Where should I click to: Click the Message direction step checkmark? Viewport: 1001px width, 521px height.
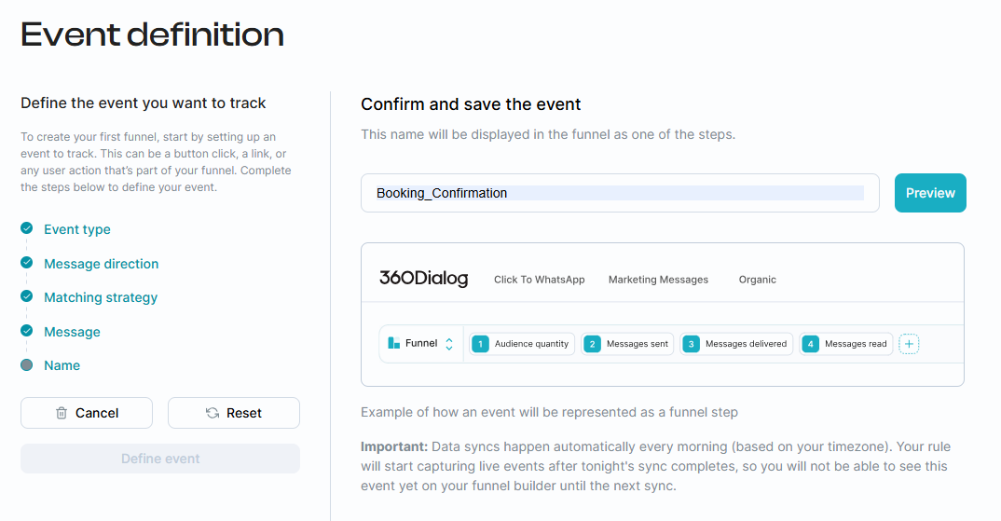pyautogui.click(x=27, y=263)
